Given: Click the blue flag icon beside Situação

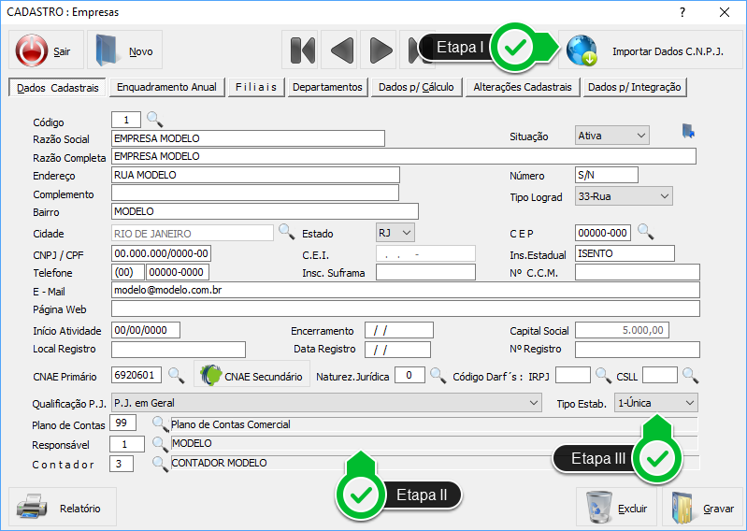Looking at the screenshot, I should pos(688,131).
